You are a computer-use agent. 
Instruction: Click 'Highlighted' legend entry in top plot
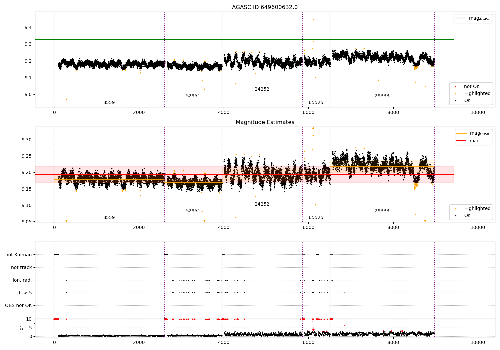474,94
